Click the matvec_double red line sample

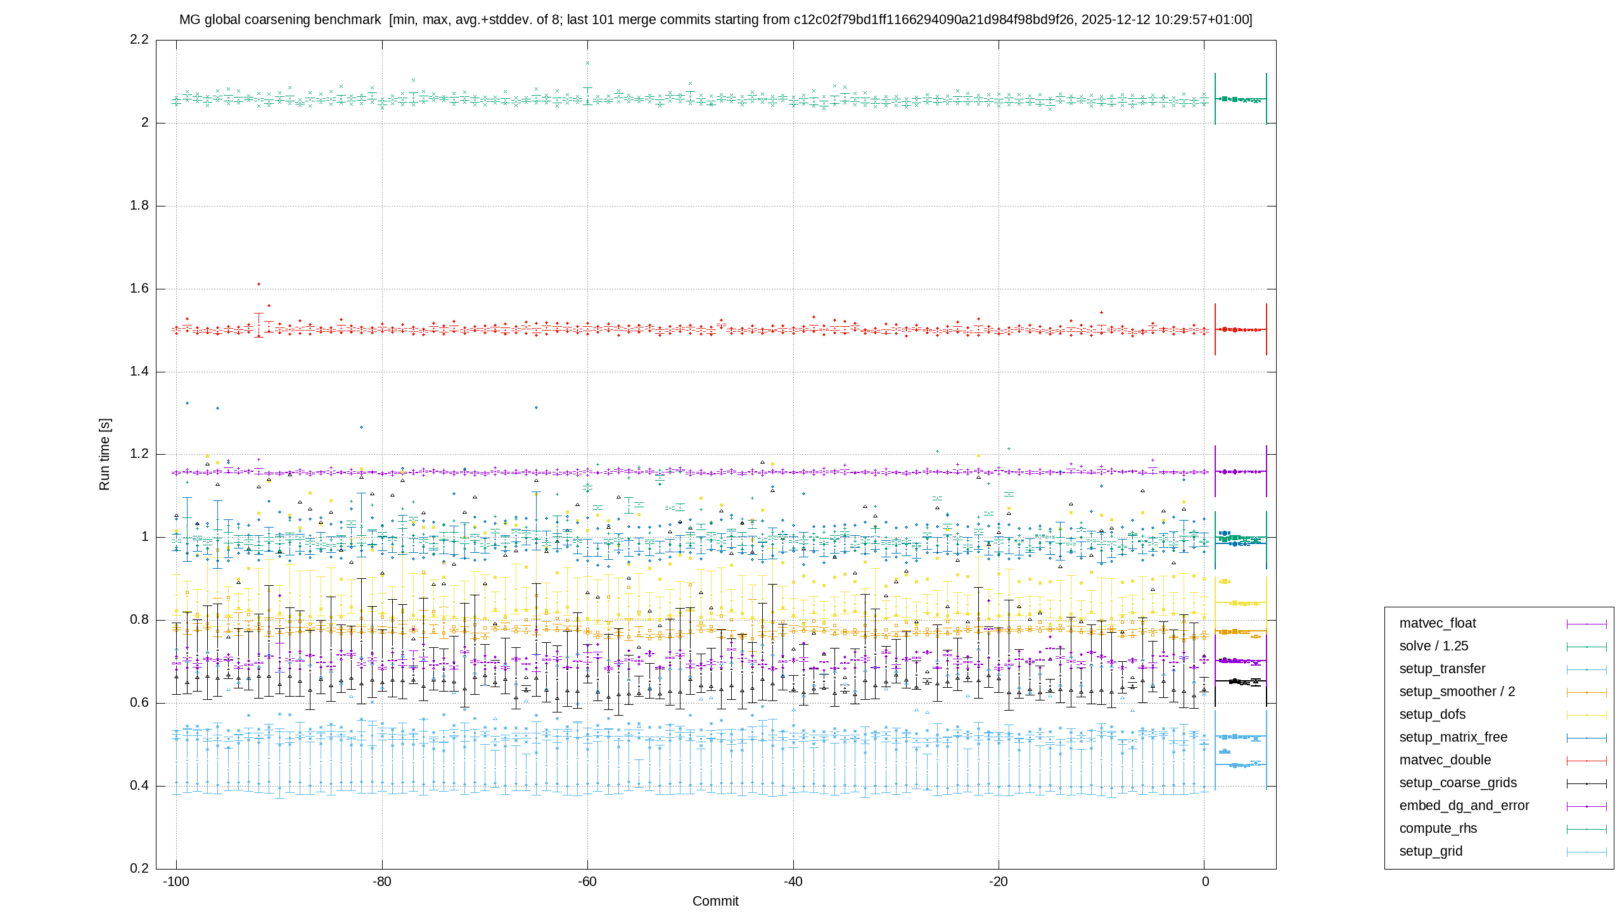click(x=1587, y=761)
